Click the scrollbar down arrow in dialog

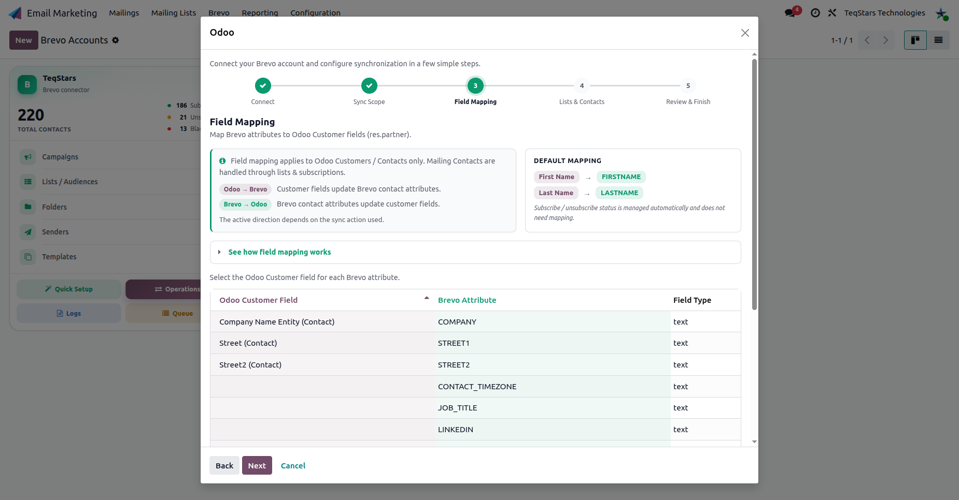(754, 442)
